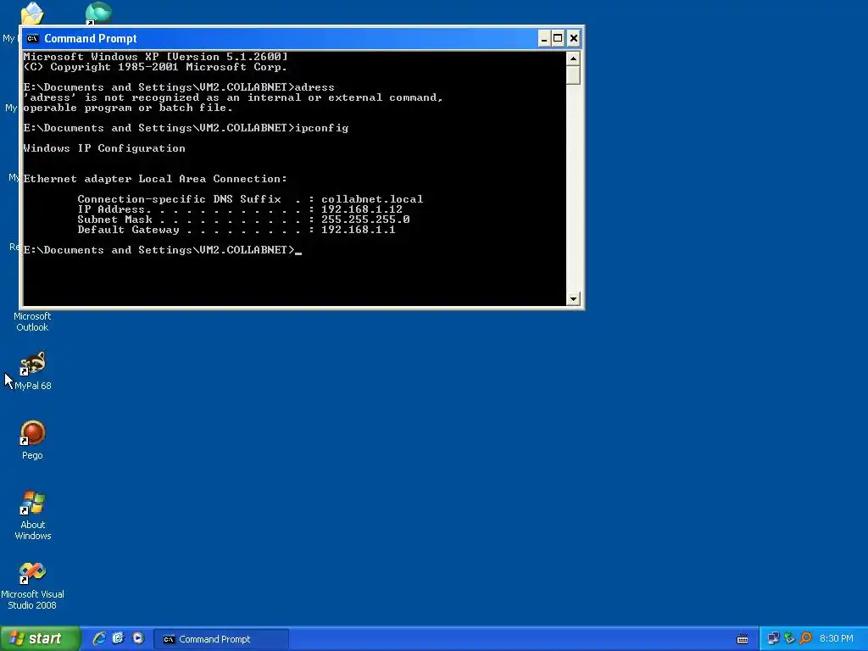Image resolution: width=868 pixels, height=651 pixels.
Task: Click the orange magnifier tray icon
Action: coord(805,639)
